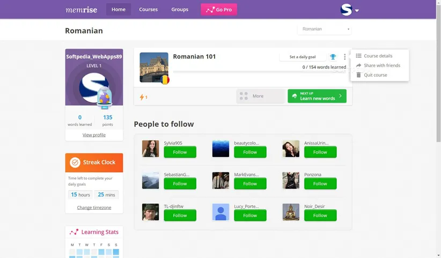Click the Romanian flag badge

[165, 80]
